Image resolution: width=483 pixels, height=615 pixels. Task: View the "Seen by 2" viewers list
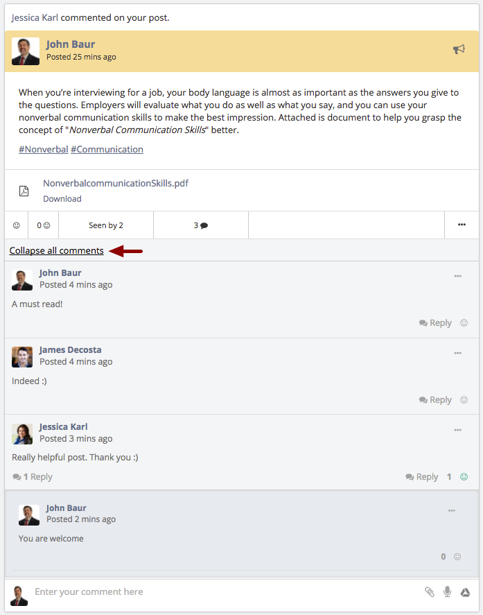coord(106,225)
